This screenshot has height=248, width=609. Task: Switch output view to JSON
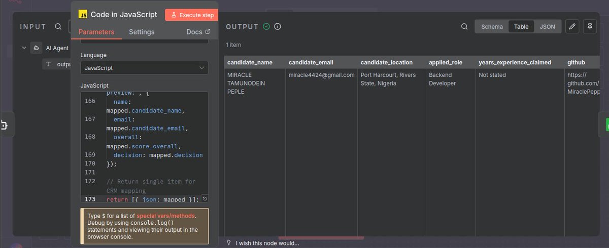(x=547, y=27)
